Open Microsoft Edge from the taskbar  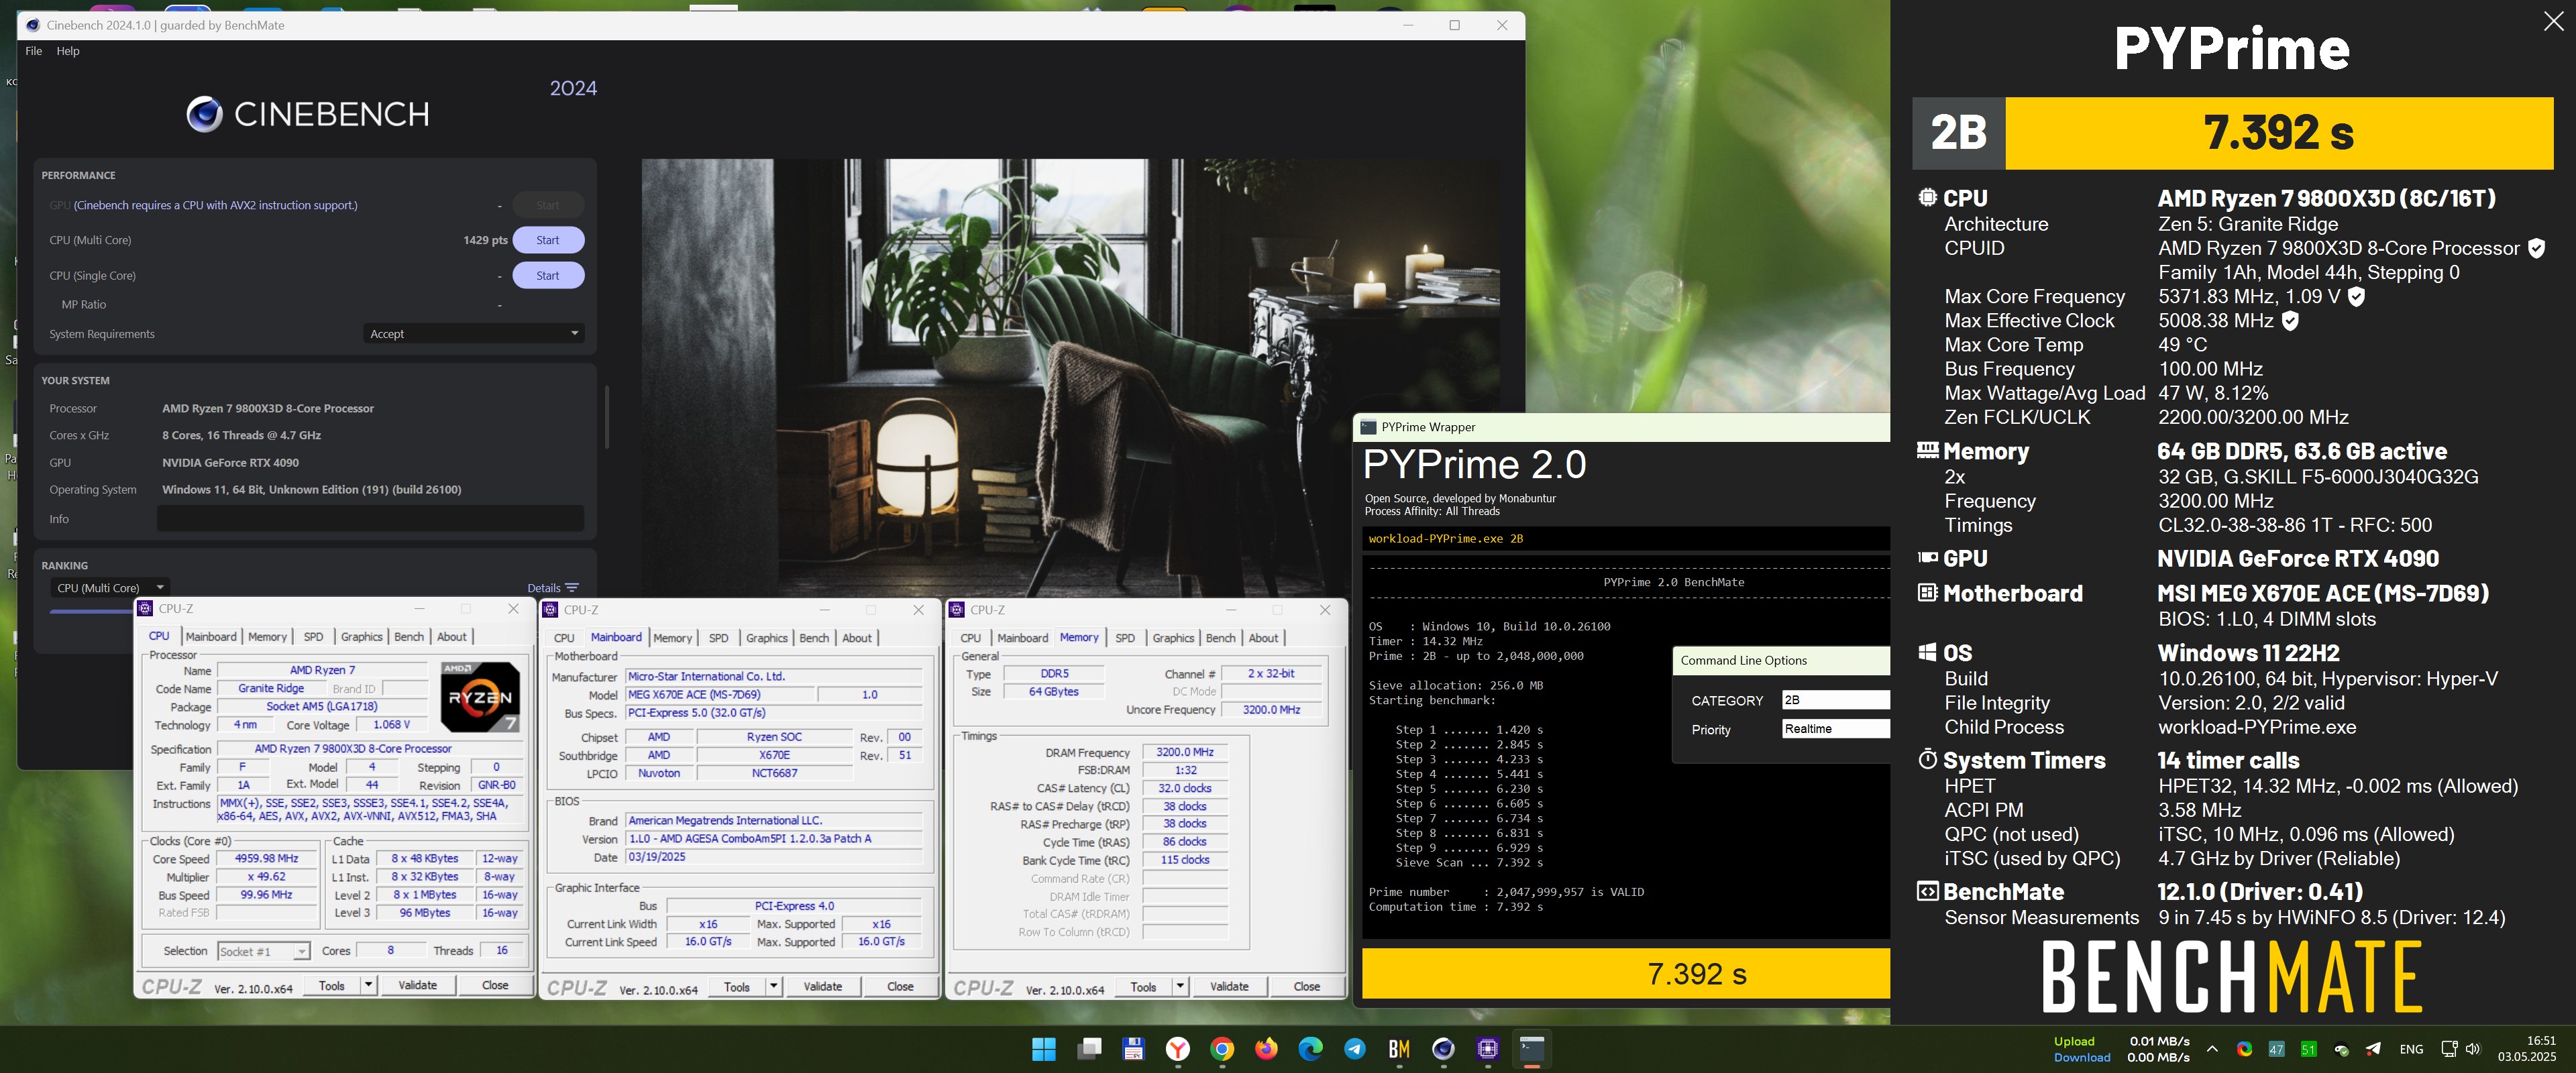tap(1310, 1049)
